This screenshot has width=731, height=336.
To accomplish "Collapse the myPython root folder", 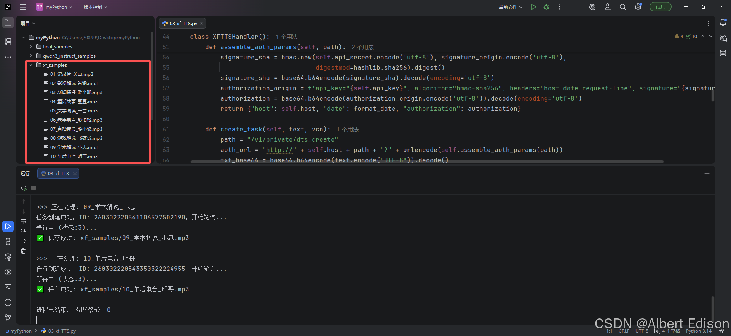I will pyautogui.click(x=24, y=37).
